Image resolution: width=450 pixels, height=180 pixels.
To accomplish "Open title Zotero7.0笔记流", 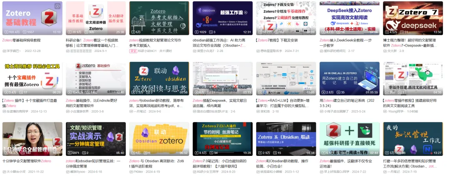I will click(220, 164).
